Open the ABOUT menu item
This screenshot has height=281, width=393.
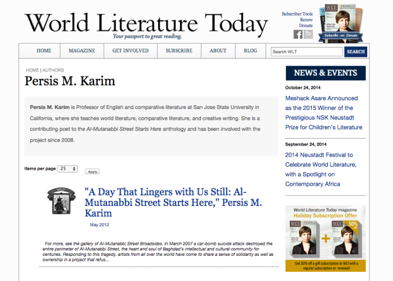(218, 51)
